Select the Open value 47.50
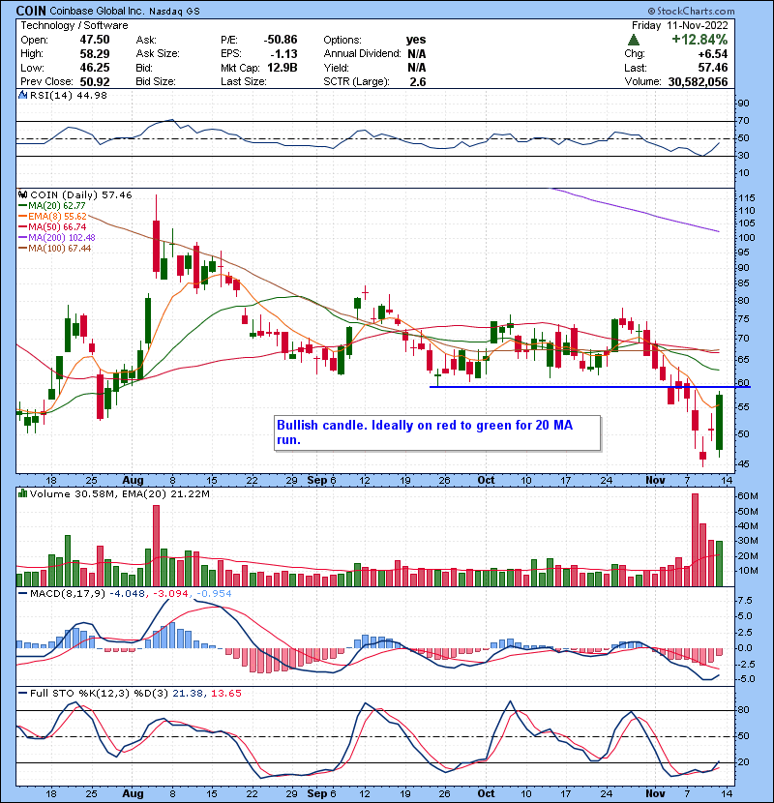Screen dimensions: 774x803 [x=95, y=40]
